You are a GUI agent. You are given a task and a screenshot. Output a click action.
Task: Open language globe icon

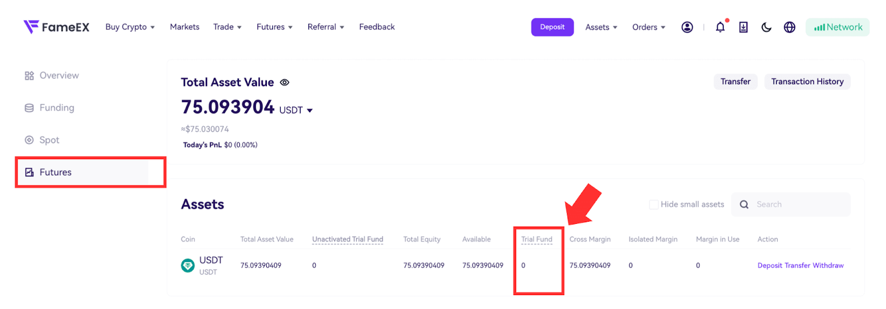tap(790, 27)
